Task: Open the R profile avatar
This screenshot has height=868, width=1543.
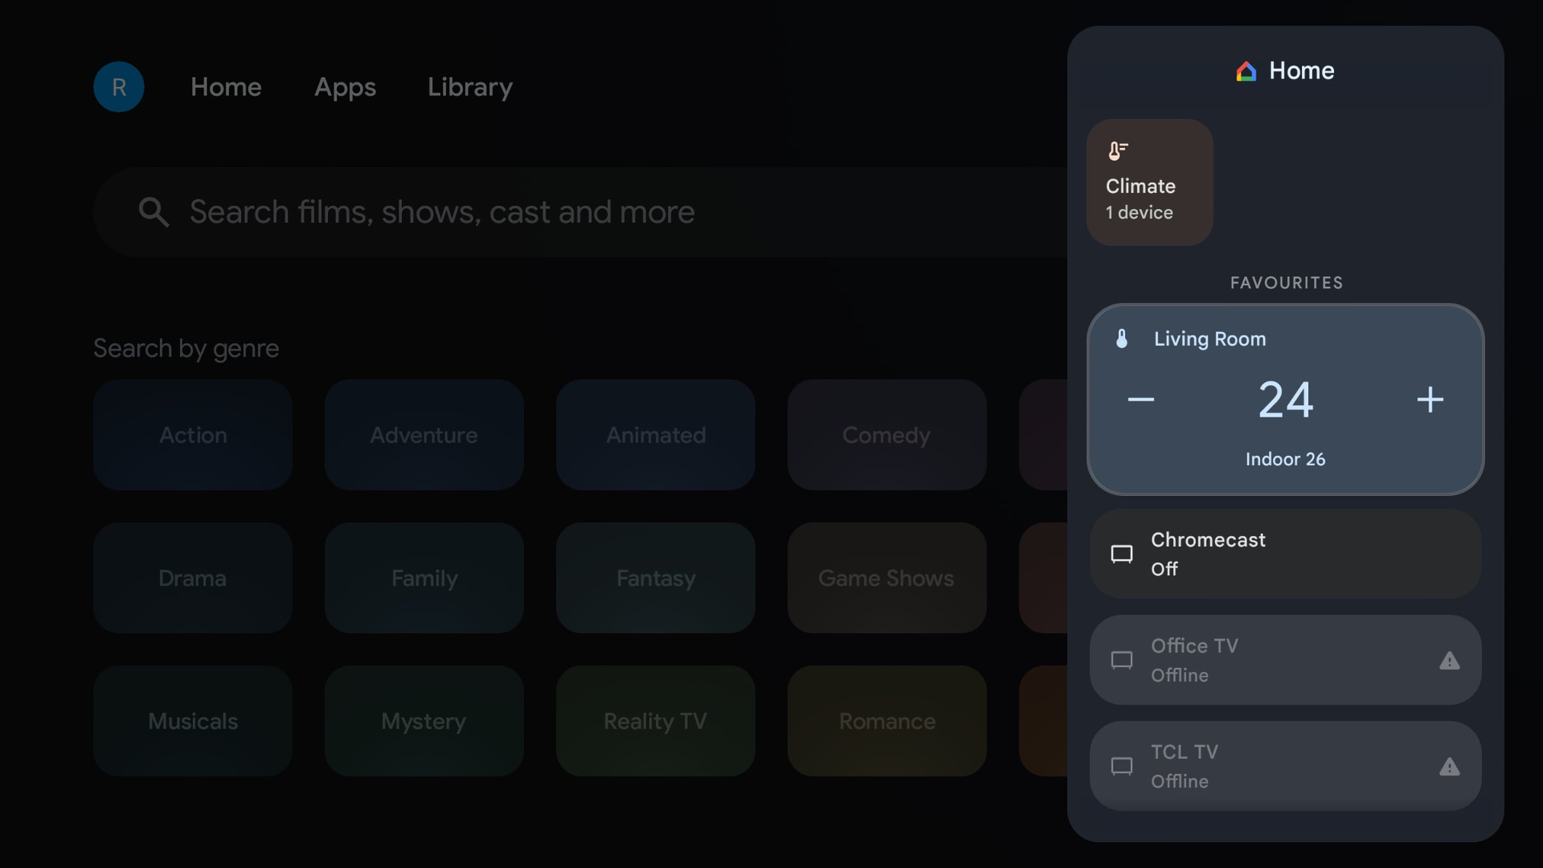Action: pyautogui.click(x=119, y=87)
